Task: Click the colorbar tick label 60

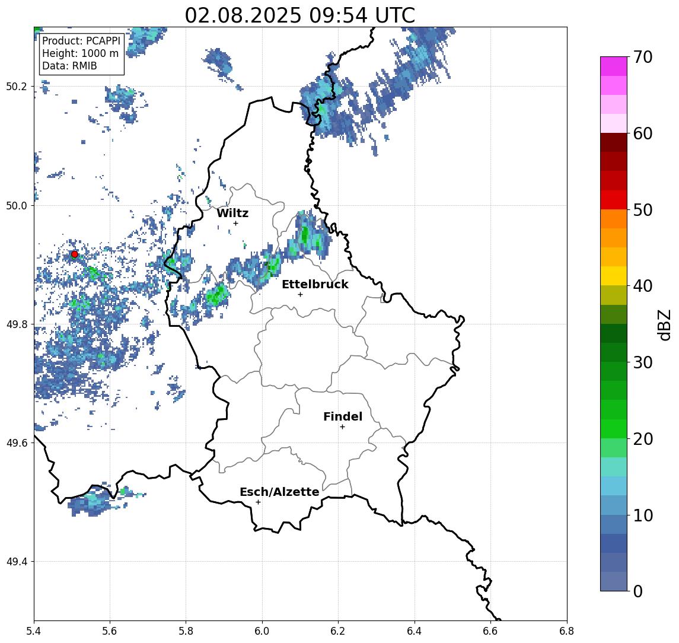Action: [642, 133]
